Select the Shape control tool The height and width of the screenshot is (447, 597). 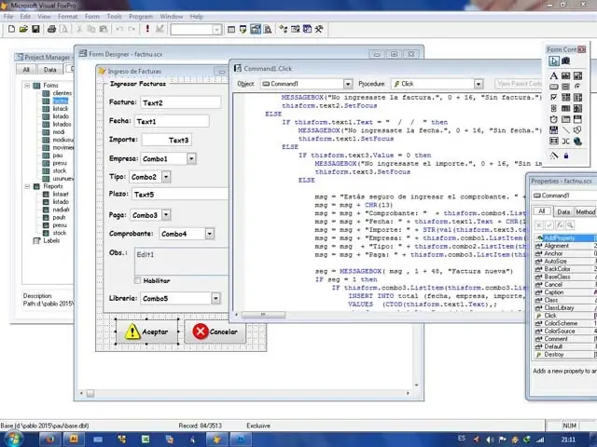(x=577, y=130)
